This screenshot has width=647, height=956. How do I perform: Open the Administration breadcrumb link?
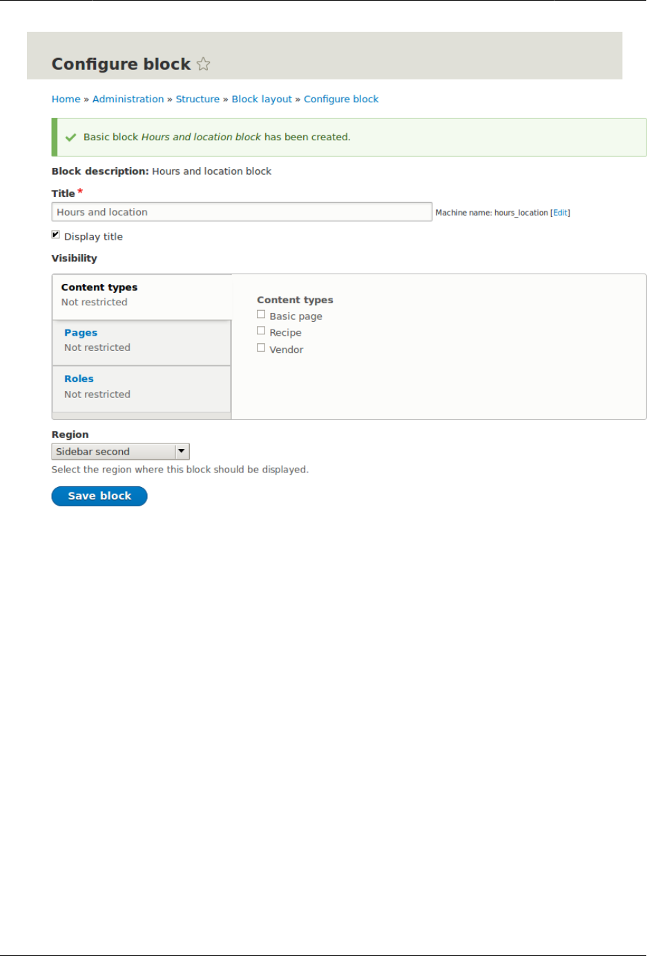[x=128, y=99]
